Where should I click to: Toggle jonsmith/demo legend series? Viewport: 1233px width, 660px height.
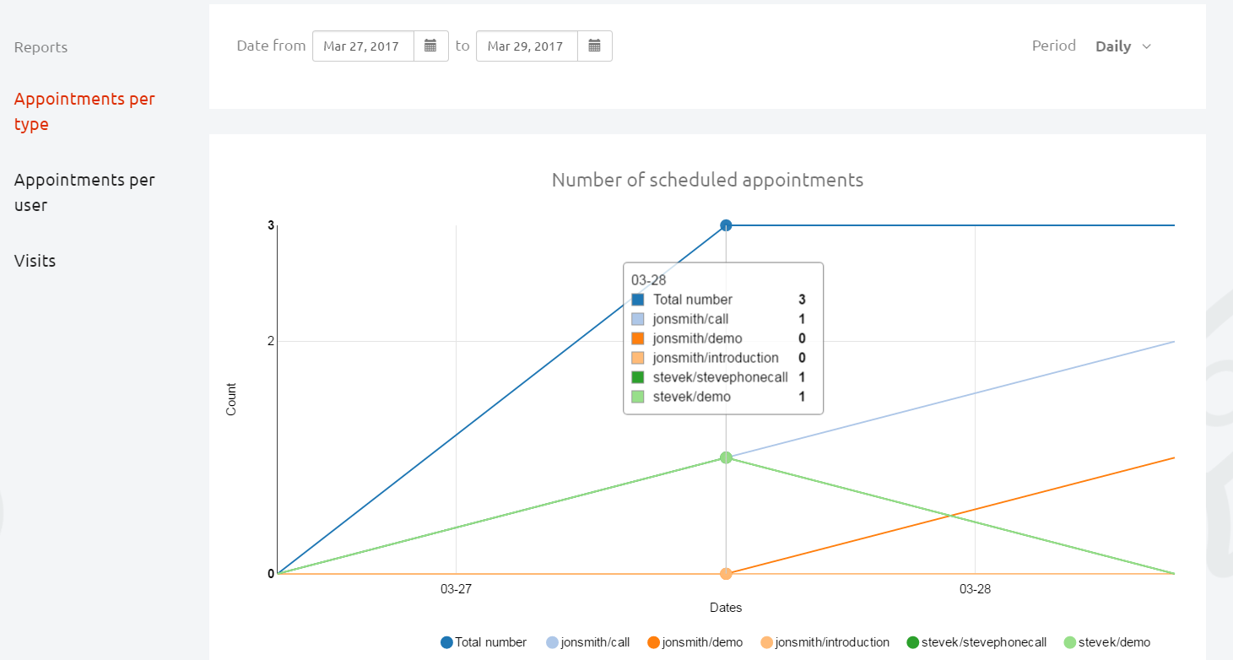click(695, 642)
